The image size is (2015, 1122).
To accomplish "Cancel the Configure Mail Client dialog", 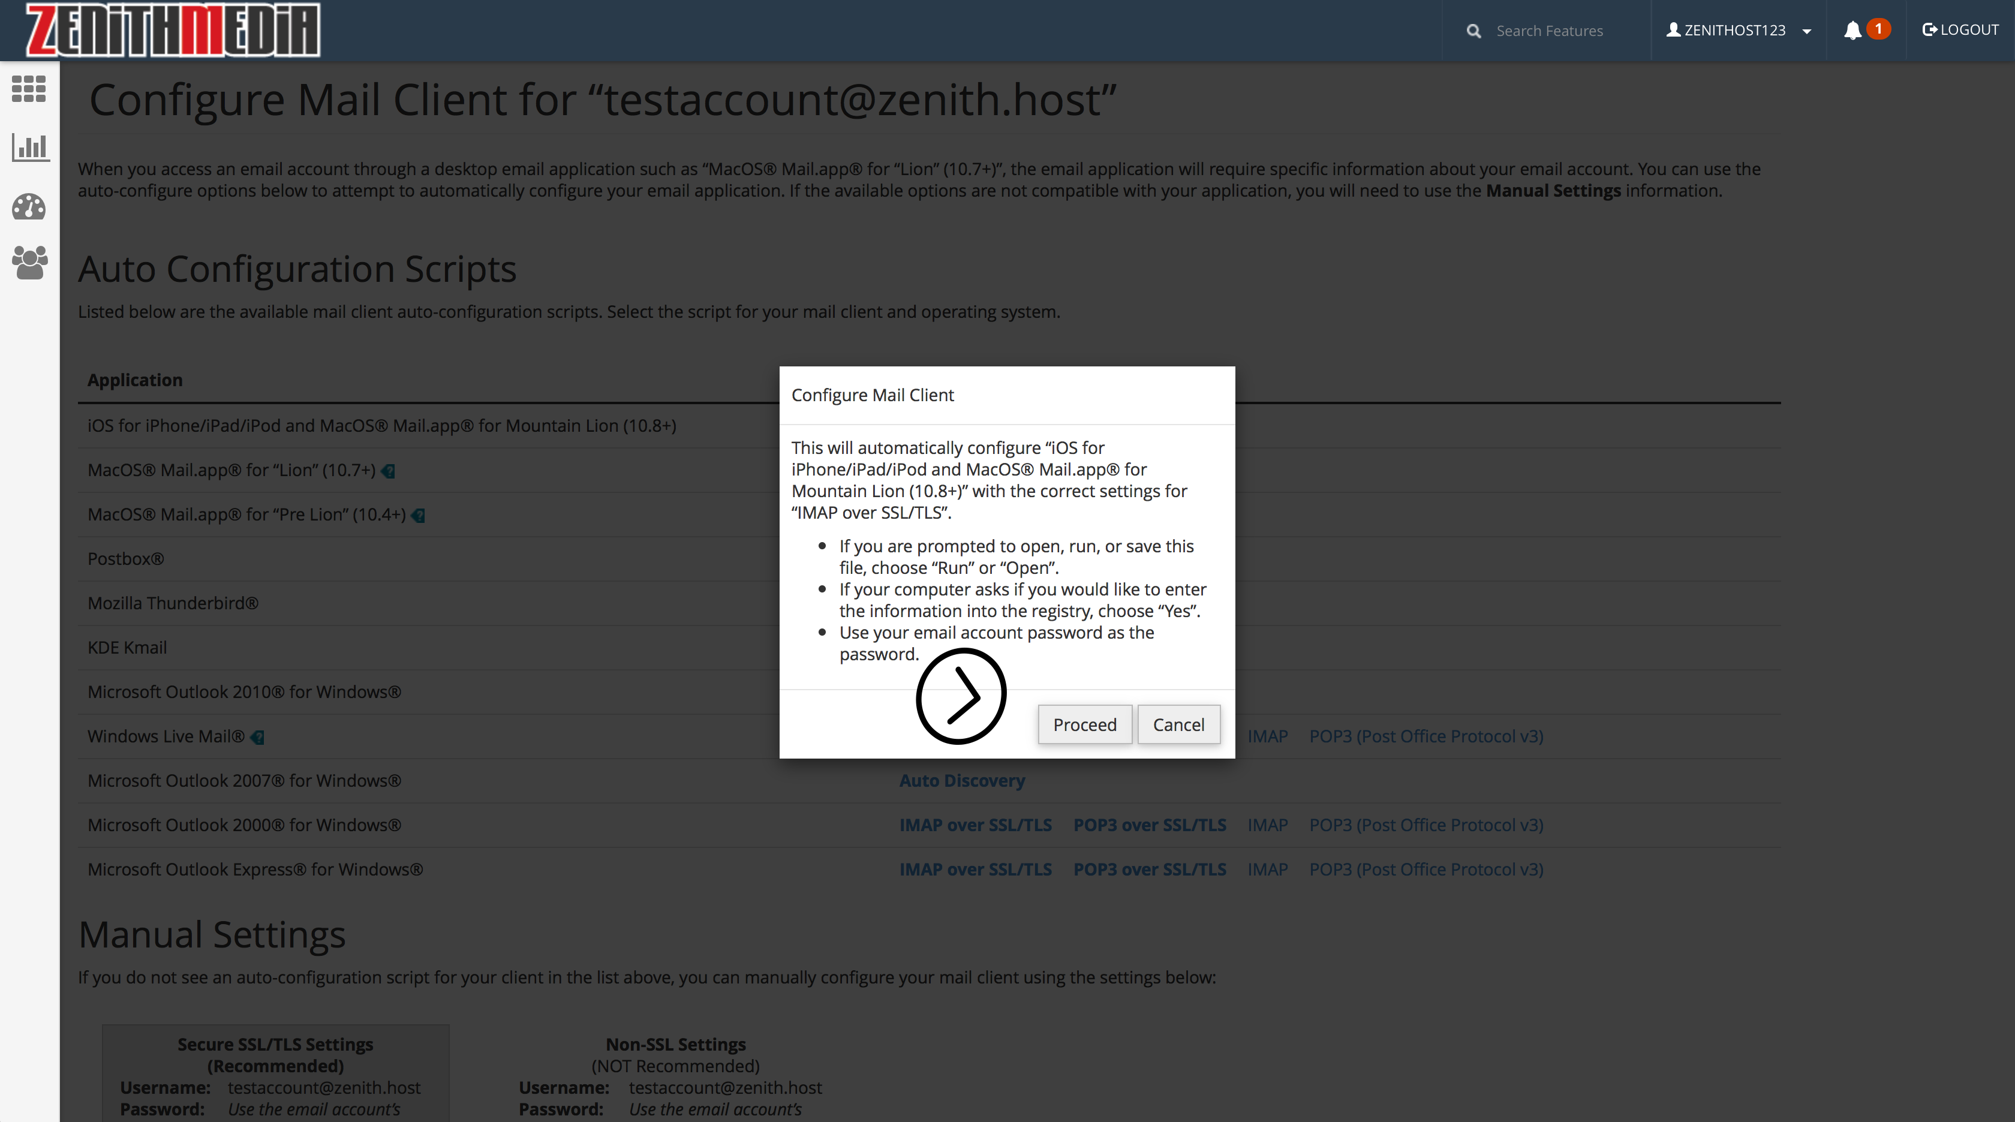I will click(1178, 724).
